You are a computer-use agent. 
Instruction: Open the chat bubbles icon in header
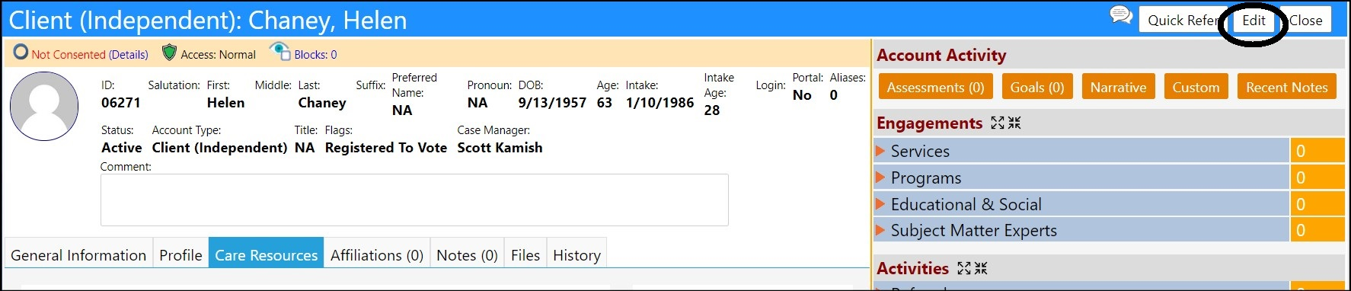1121,14
